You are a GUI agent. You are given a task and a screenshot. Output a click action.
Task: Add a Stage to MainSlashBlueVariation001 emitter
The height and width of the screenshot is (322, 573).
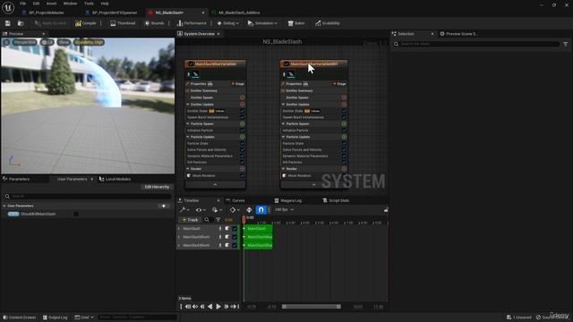[x=339, y=84]
